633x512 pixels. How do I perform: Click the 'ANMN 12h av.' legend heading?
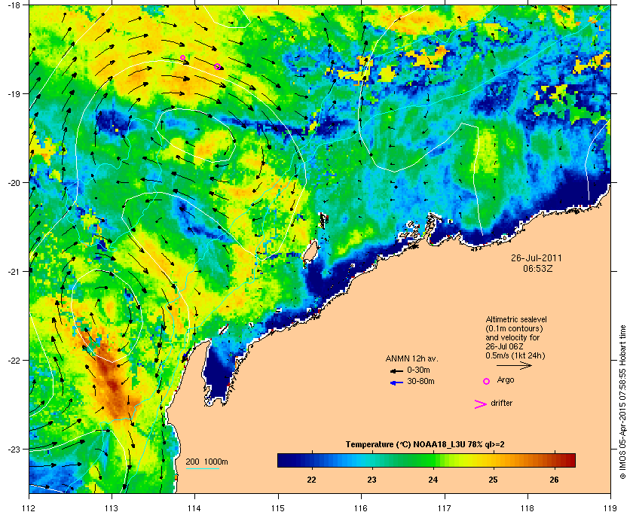411,358
